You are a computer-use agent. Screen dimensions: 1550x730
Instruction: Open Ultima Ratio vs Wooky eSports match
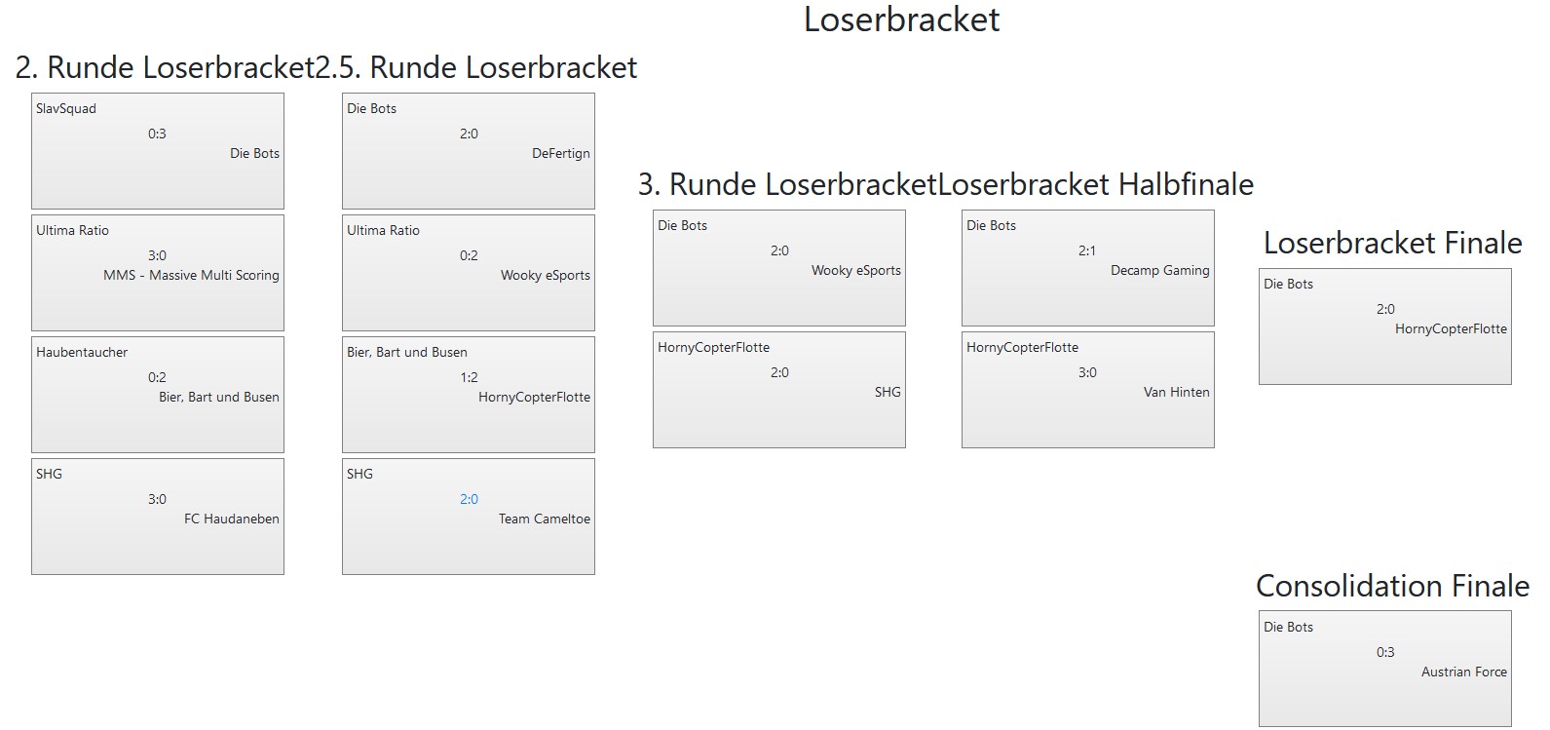[469, 273]
